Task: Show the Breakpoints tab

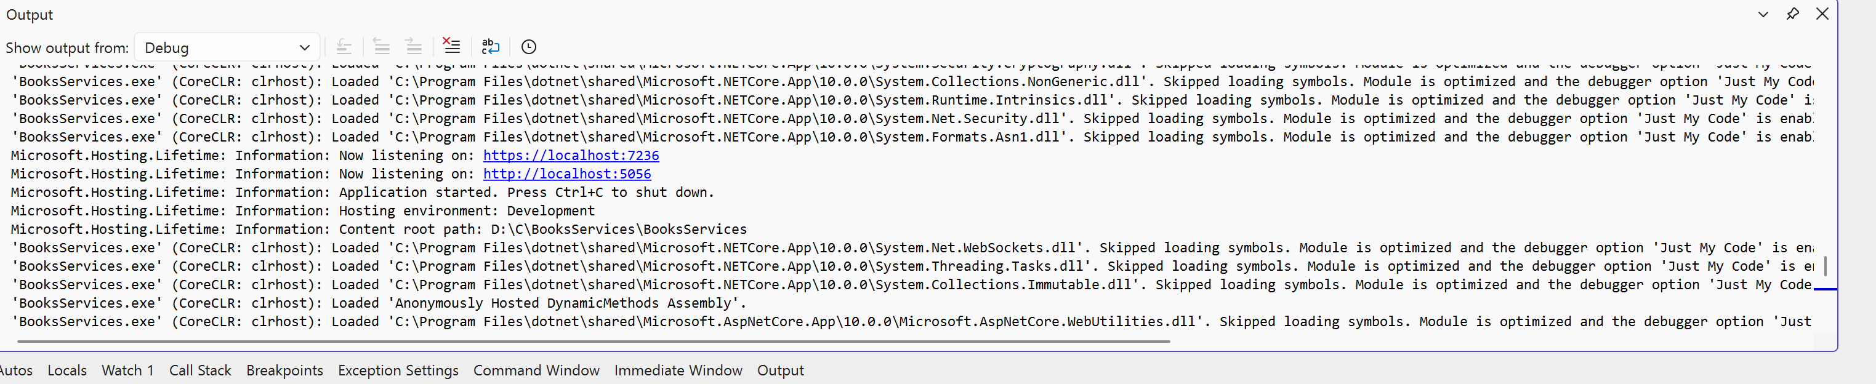Action: (x=284, y=370)
